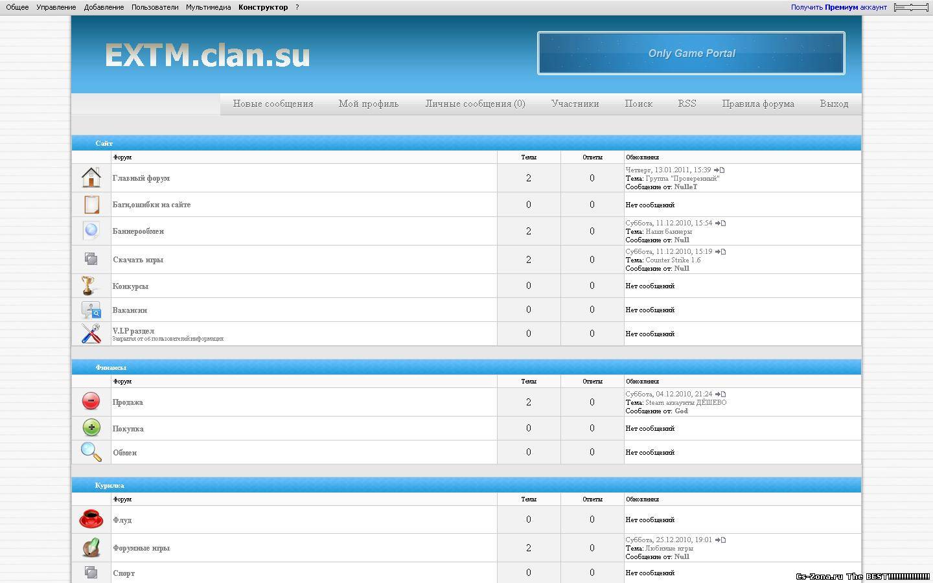Screen dimensions: 933x583
Task: Open the Общее menu
Action: [17, 7]
